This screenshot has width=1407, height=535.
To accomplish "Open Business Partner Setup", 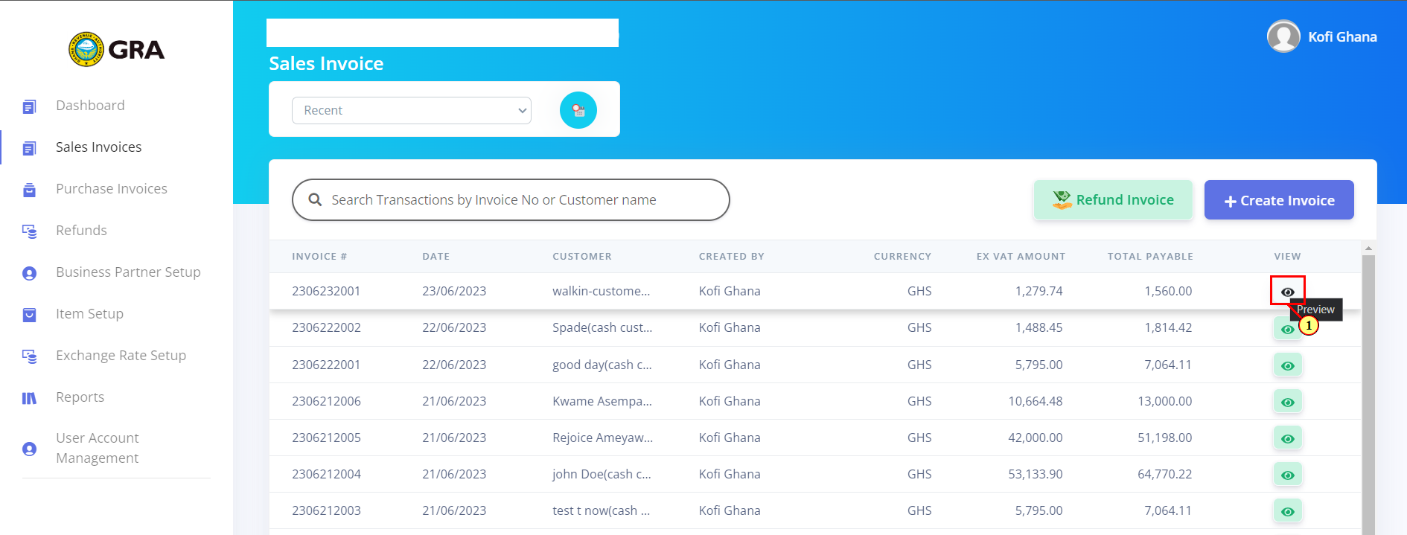I will (128, 272).
